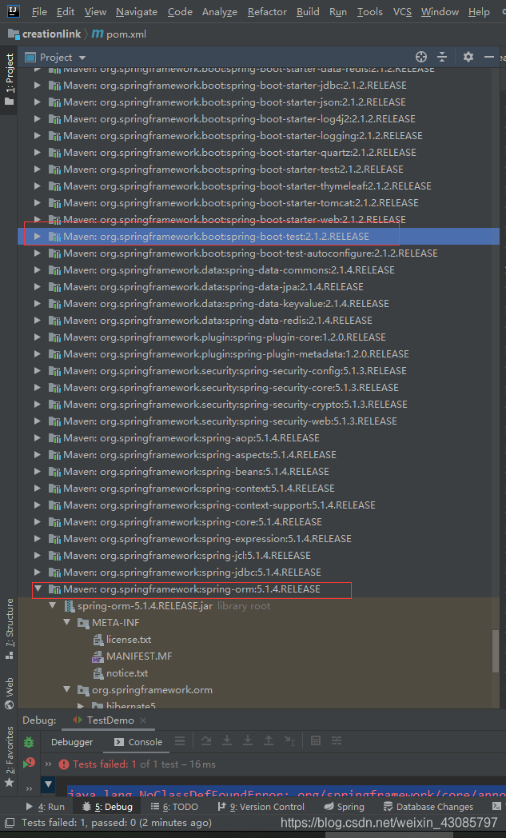Click Step Over debug icon

click(x=205, y=740)
